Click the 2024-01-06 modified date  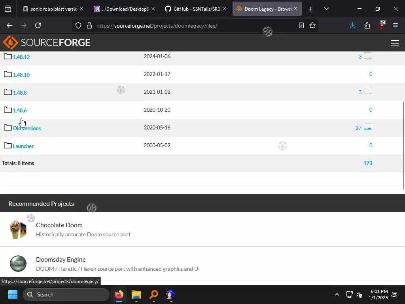(x=157, y=56)
